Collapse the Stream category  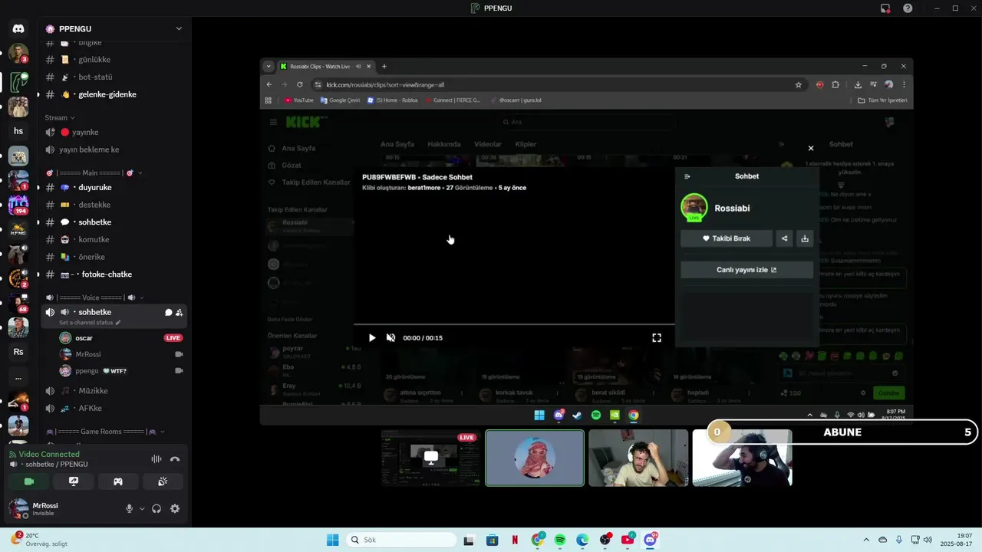(59, 117)
